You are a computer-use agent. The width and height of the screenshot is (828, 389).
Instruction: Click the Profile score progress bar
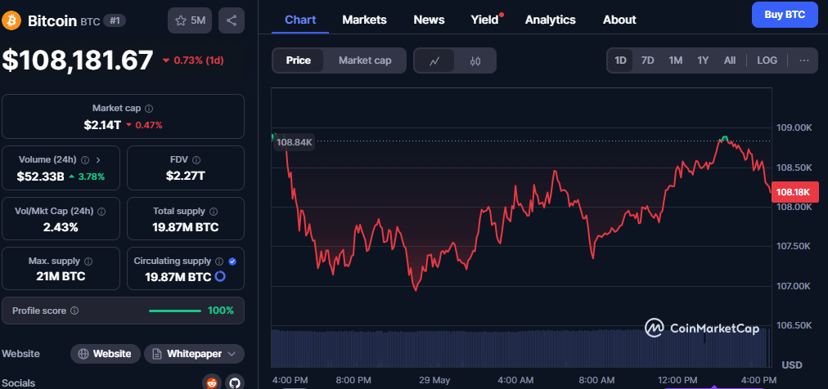coord(175,311)
